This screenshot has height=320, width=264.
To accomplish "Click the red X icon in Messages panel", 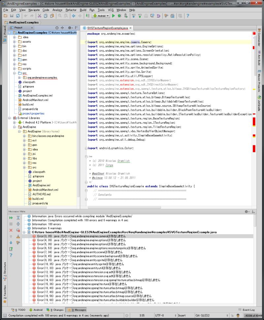I will pos(11,230).
